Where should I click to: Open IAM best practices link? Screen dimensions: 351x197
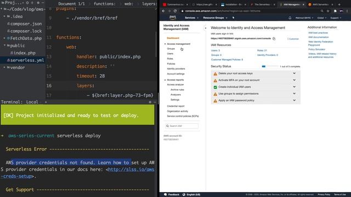tap(318, 33)
